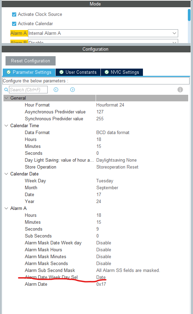The image size is (193, 314).
Task: Select Alarm Mask Date Week day value
Action: pos(104,243)
